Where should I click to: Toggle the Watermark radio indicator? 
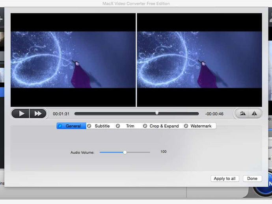pos(186,126)
